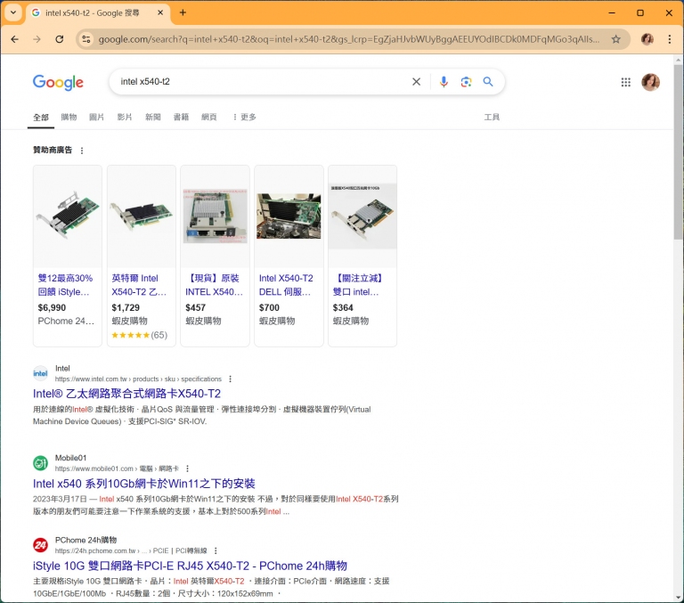The width and height of the screenshot is (684, 603).
Task: Open the 雙12最高30% 回饋 iStyle ad link
Action: coord(65,285)
